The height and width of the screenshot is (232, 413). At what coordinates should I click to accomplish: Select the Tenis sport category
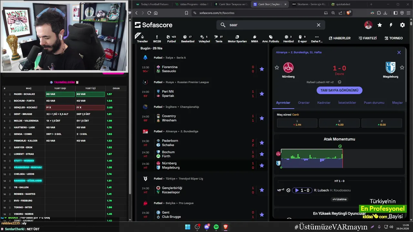coord(219,38)
